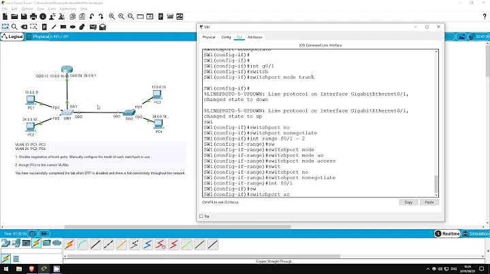This screenshot has width=490, height=274.
Task: Click the Copy button below the CLI
Action: click(408, 202)
